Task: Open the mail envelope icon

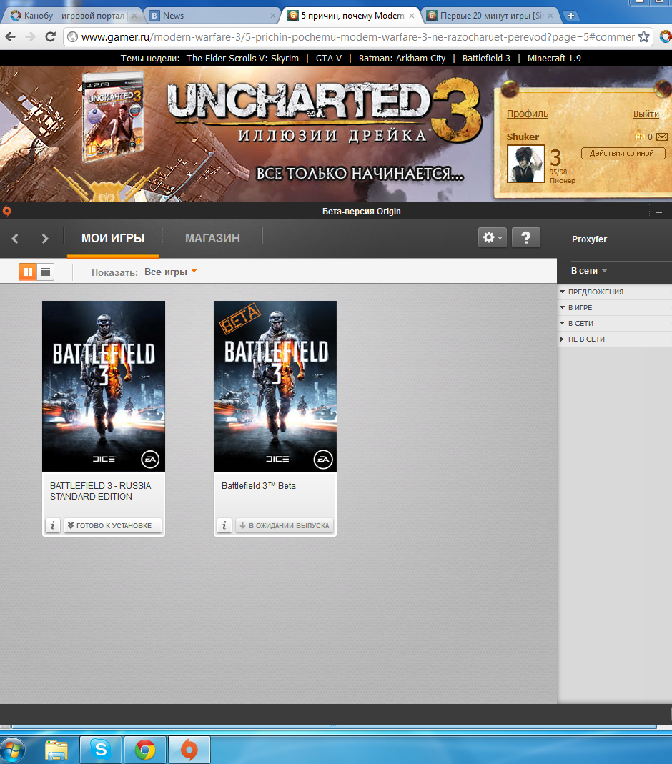Action: tap(662, 137)
